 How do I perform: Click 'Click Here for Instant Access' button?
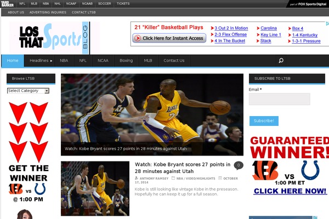coord(169,38)
